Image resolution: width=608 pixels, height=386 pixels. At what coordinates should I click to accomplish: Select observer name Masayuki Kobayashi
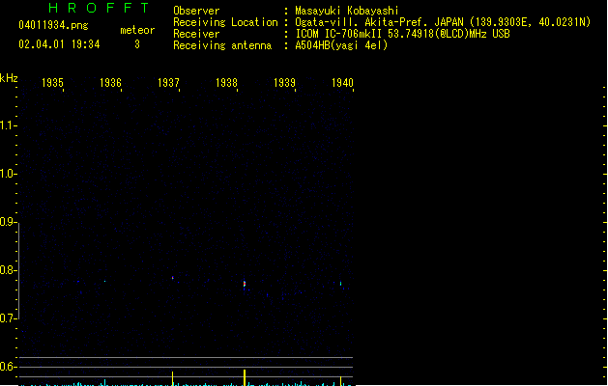tap(347, 11)
